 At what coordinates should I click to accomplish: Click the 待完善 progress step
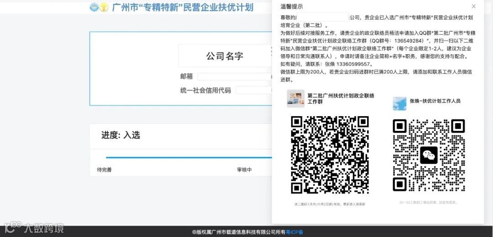coord(104,170)
